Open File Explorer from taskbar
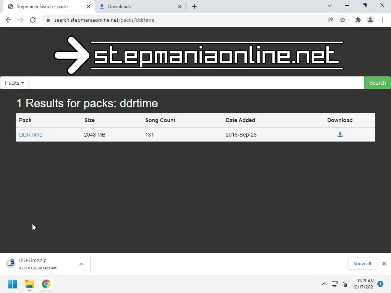The image size is (391, 293). (x=29, y=284)
